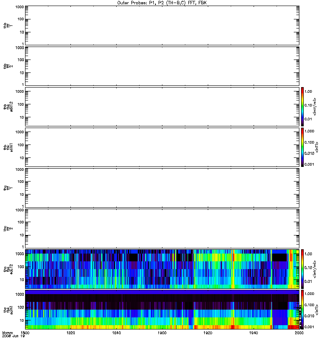Click the 1820 time axis label
This screenshot has width=324, height=345.
coord(71,332)
